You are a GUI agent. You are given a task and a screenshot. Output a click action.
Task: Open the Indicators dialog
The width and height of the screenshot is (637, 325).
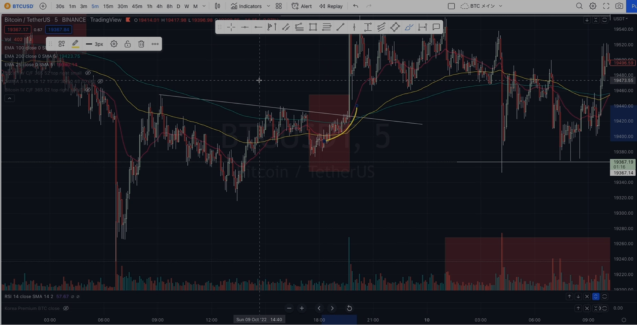[246, 6]
